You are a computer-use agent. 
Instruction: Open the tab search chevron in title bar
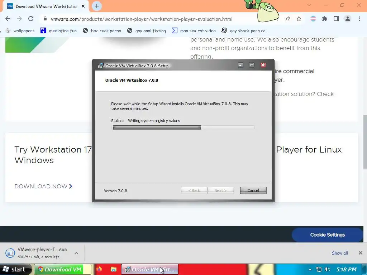coord(309,5)
